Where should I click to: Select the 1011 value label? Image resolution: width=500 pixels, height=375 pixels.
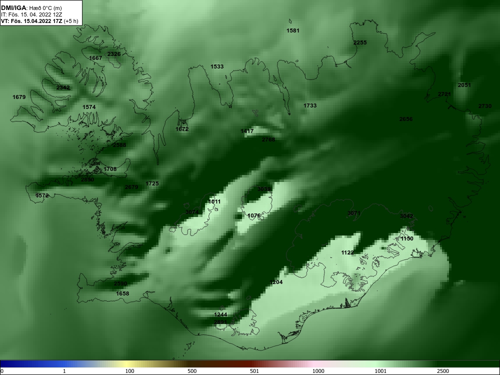[214, 202]
